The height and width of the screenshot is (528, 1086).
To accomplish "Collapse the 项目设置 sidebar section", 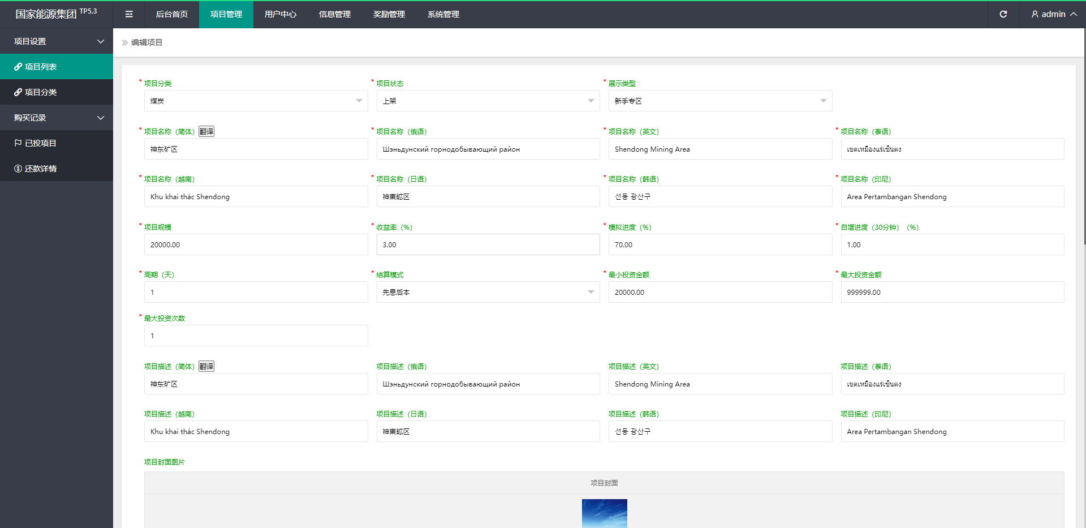I will click(57, 41).
